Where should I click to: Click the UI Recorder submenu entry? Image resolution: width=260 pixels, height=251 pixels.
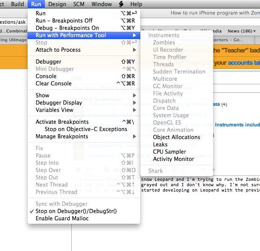pos(177,50)
